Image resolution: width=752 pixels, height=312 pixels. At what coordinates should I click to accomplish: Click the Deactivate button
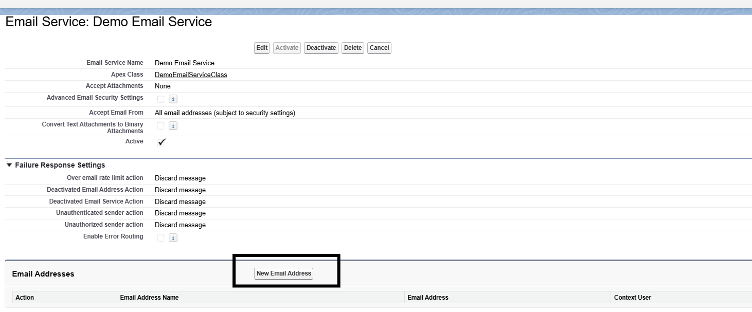click(321, 47)
